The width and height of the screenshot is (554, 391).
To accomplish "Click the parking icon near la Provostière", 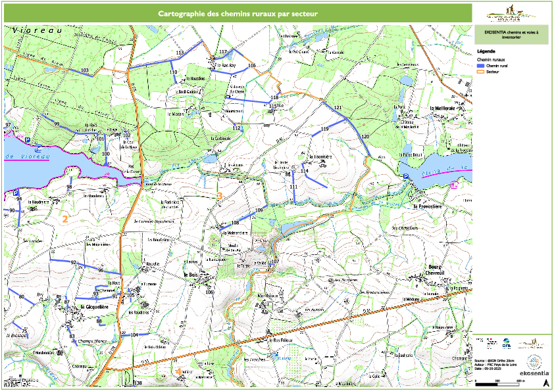I will pyautogui.click(x=405, y=177).
